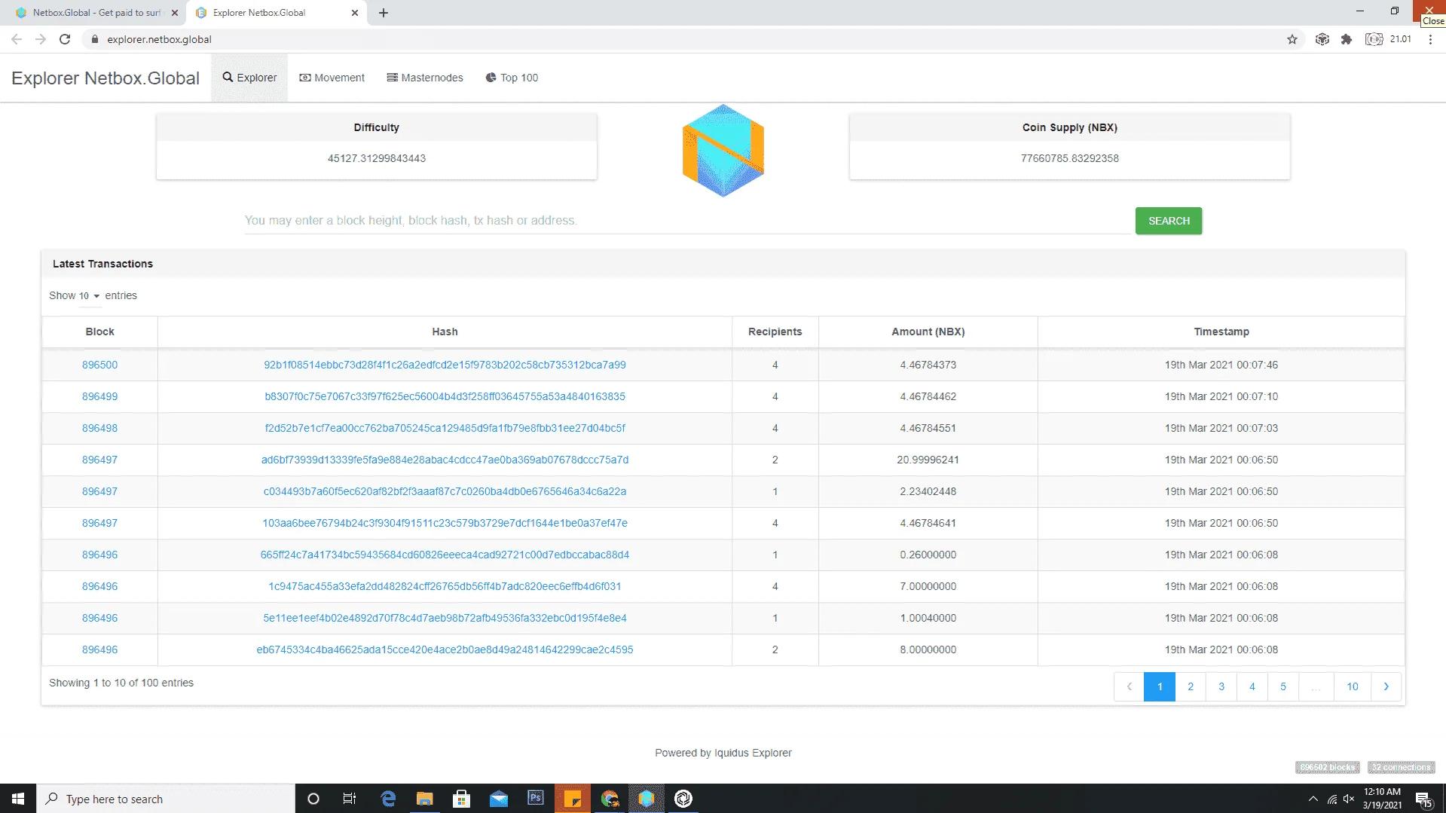Close the Explorer Netbox.Global tab

(x=355, y=13)
